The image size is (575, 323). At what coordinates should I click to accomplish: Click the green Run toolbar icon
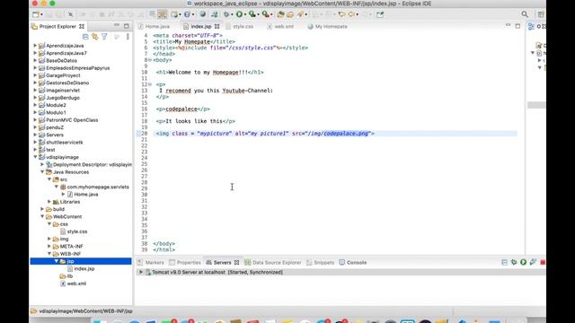(240, 14)
